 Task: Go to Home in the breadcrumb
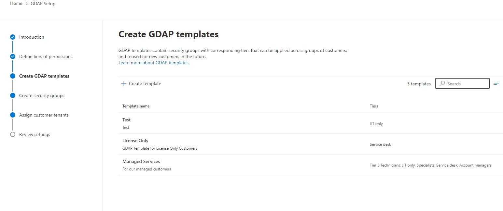[16, 4]
